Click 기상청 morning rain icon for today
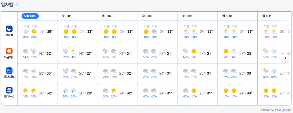The image size is (293, 113). pyautogui.click(x=26, y=31)
